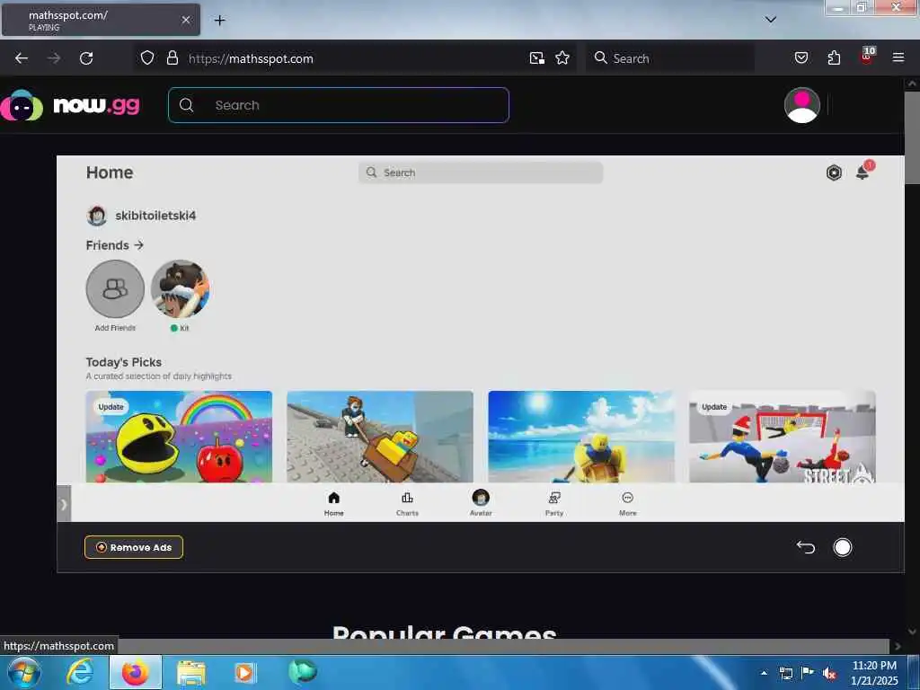
Task: Bookmark this page with the star icon
Action: [562, 58]
